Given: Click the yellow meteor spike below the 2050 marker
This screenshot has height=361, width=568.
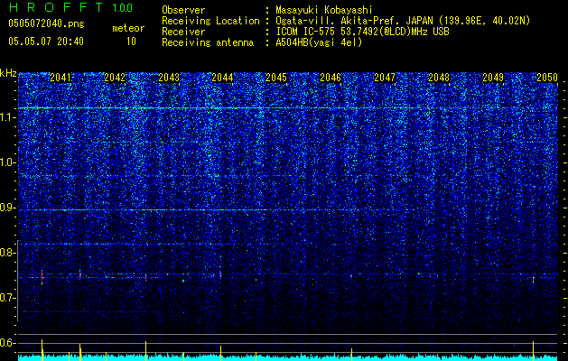Looking at the screenshot, I should [533, 350].
